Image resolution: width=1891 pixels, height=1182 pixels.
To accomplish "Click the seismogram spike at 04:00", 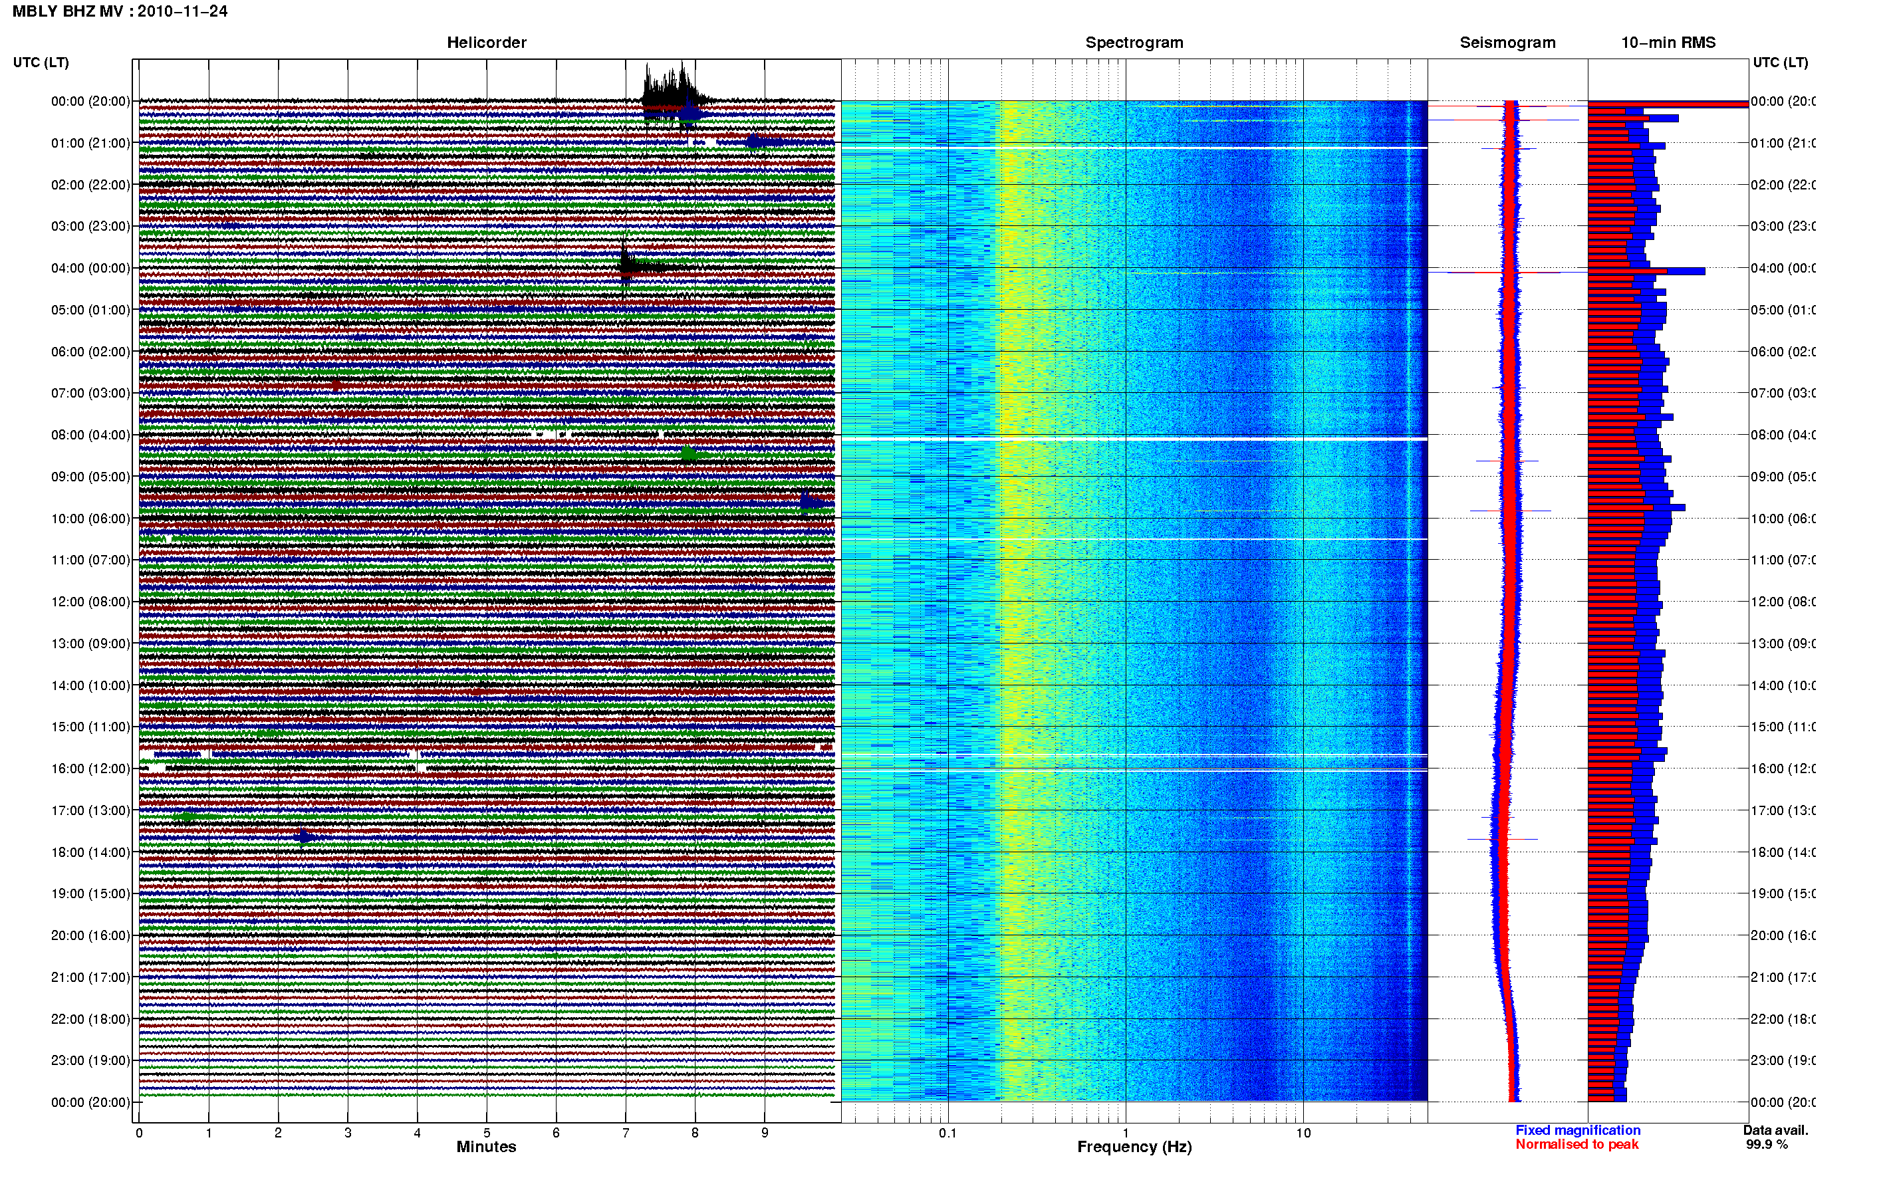I will coord(1508,272).
